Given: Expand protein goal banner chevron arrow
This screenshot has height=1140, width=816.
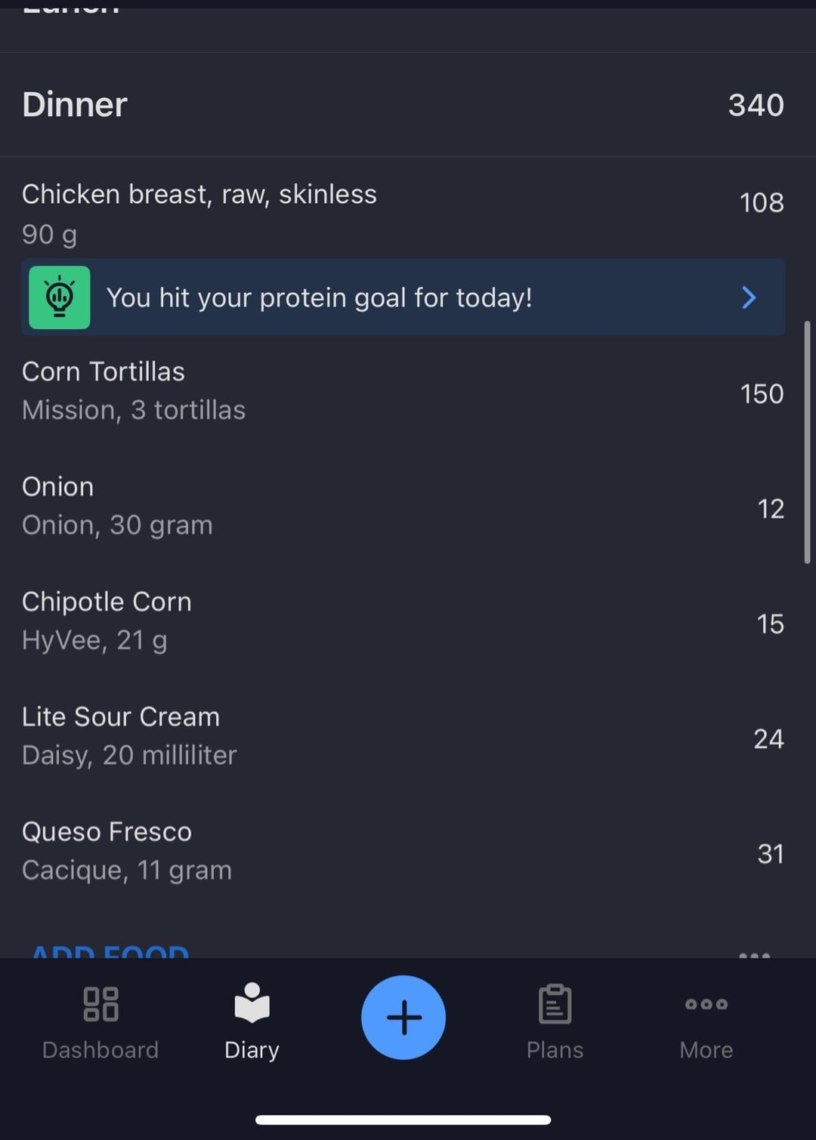Looking at the screenshot, I should coord(749,297).
